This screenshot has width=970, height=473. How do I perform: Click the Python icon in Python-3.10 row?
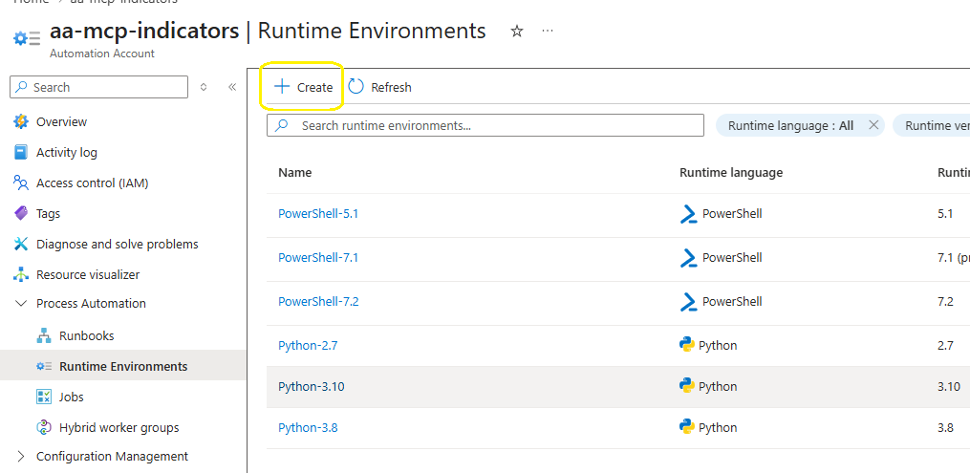(687, 386)
